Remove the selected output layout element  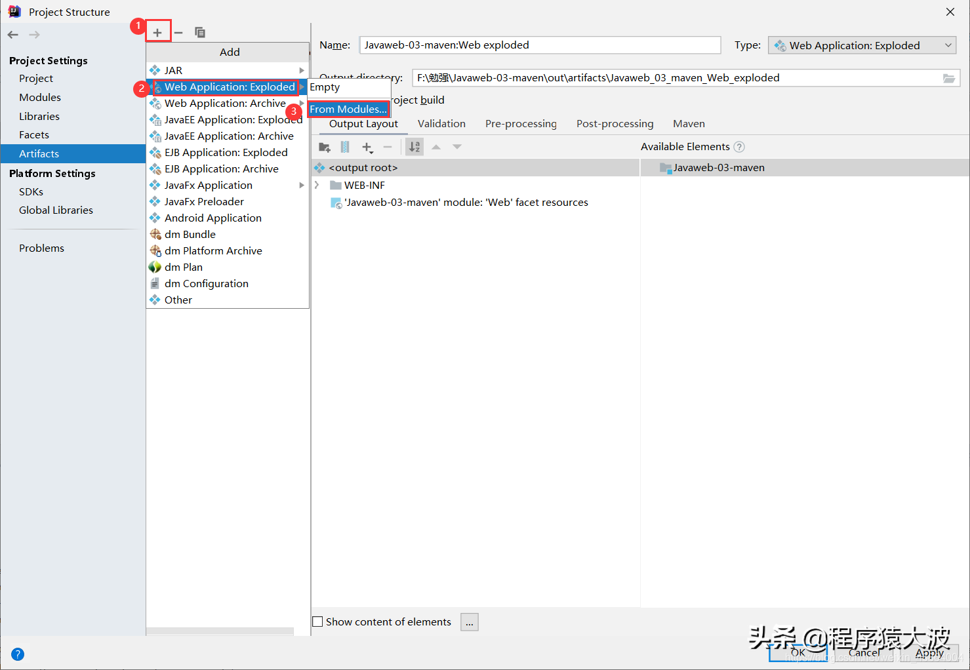[388, 147]
